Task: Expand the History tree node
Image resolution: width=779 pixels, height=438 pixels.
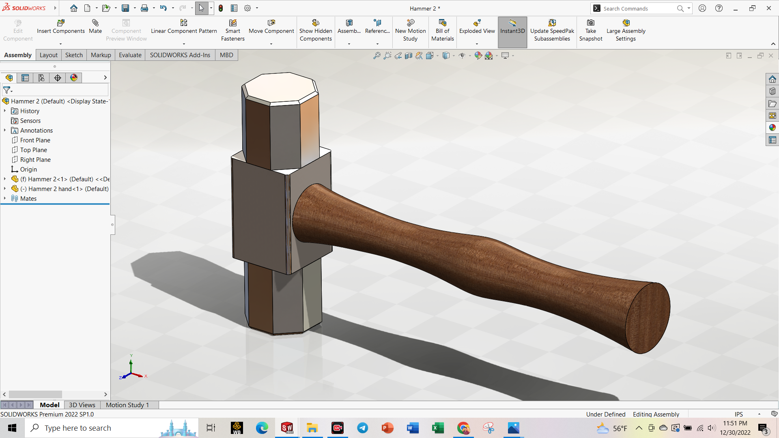Action: coord(5,111)
